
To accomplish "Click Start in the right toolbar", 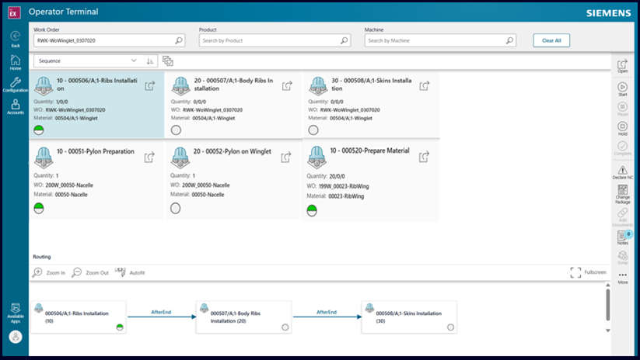I will (622, 88).
